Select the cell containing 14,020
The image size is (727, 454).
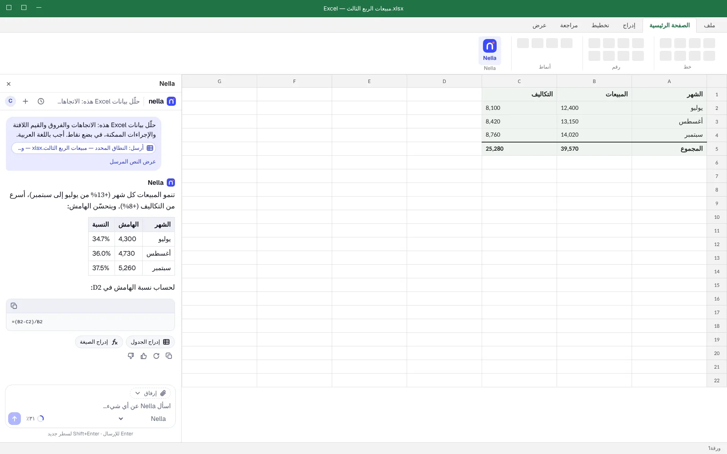tap(594, 135)
